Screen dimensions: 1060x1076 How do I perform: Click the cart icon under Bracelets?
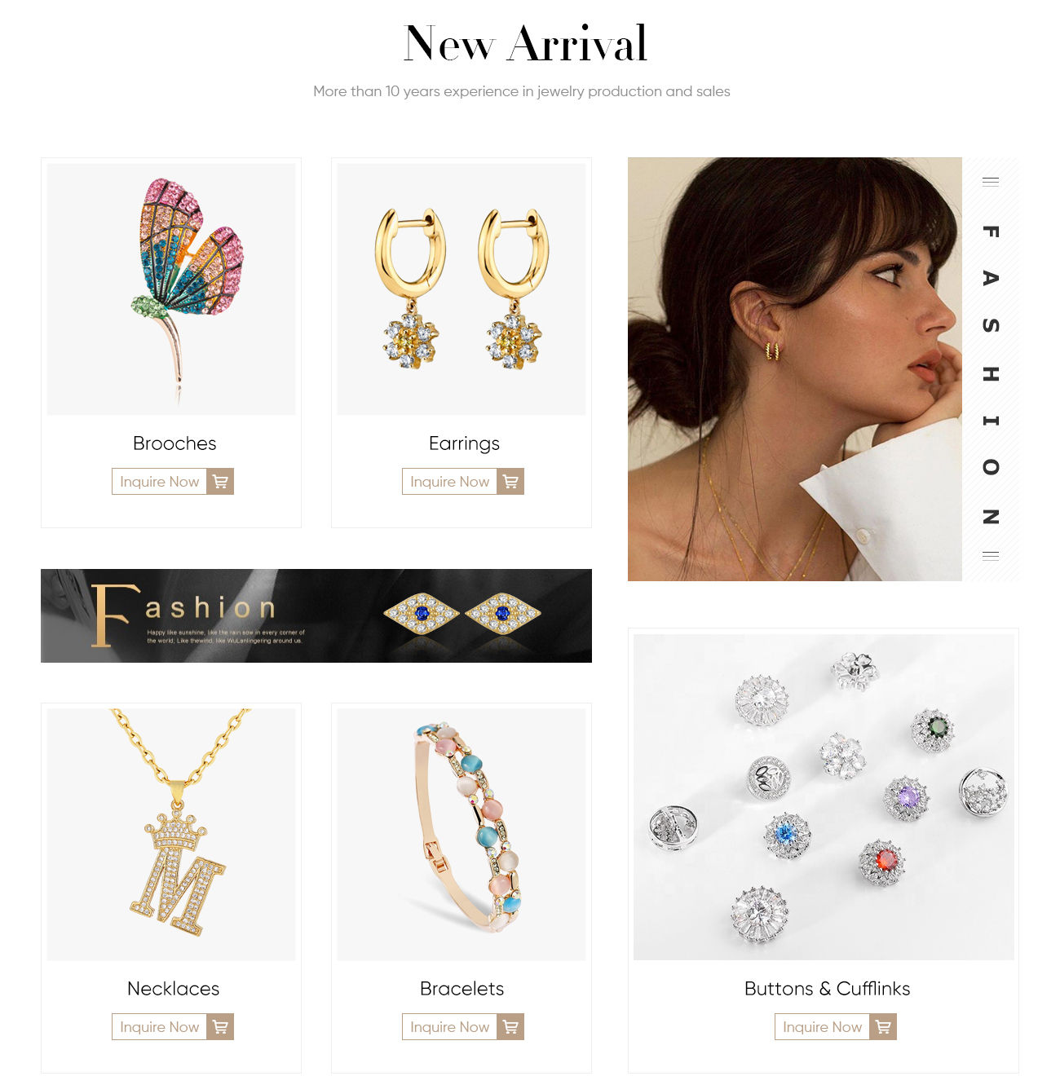(x=510, y=1027)
